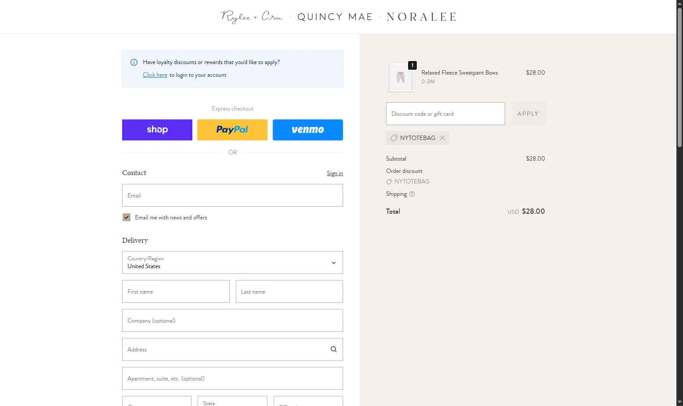Open the State dropdown
Viewport: 683px width, 406px height.
232,401
